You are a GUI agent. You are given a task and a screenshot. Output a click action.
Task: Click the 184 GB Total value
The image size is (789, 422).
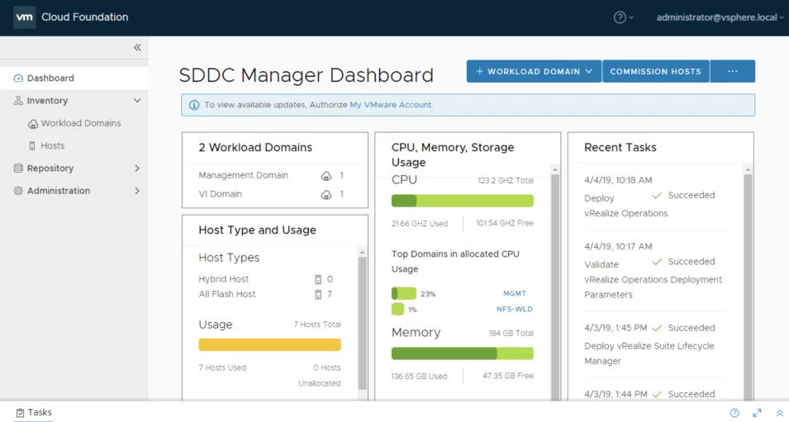[x=511, y=334]
